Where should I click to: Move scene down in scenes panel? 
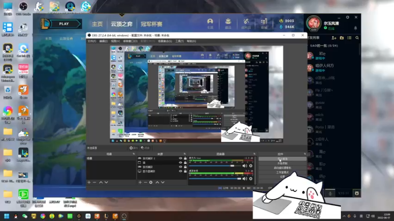[106, 182]
